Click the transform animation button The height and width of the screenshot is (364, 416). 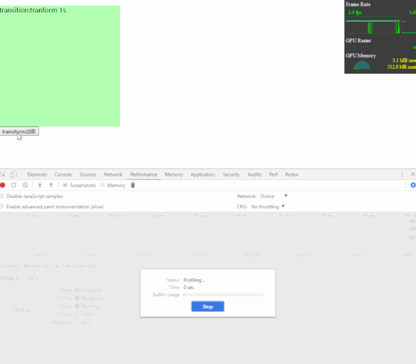pyautogui.click(x=19, y=132)
